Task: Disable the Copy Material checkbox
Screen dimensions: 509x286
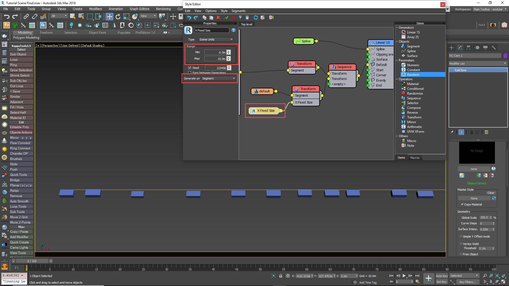Action: [x=462, y=204]
